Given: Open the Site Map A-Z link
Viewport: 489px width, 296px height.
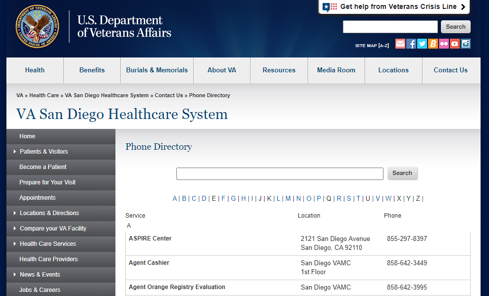Looking at the screenshot, I should pos(372,46).
